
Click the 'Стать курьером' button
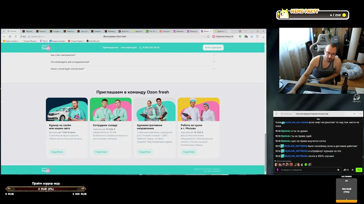[213, 48]
